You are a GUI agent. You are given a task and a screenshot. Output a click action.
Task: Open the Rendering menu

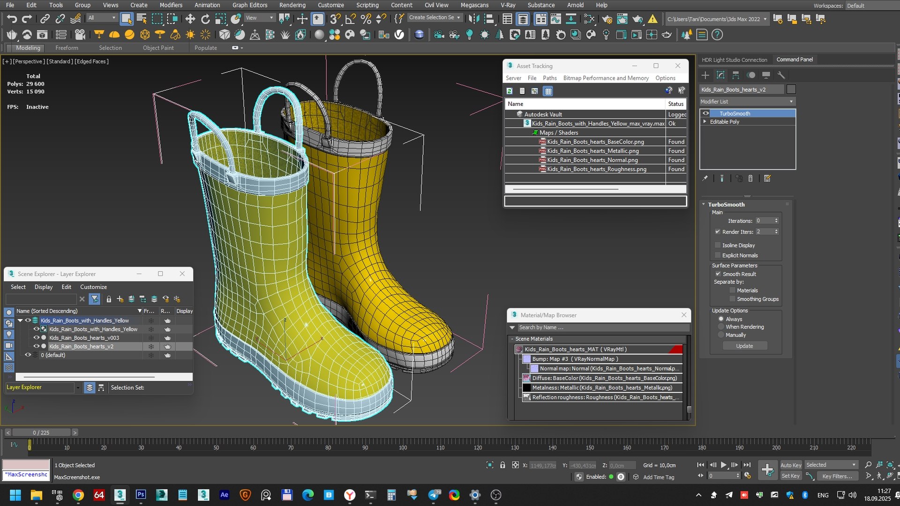[x=292, y=5]
